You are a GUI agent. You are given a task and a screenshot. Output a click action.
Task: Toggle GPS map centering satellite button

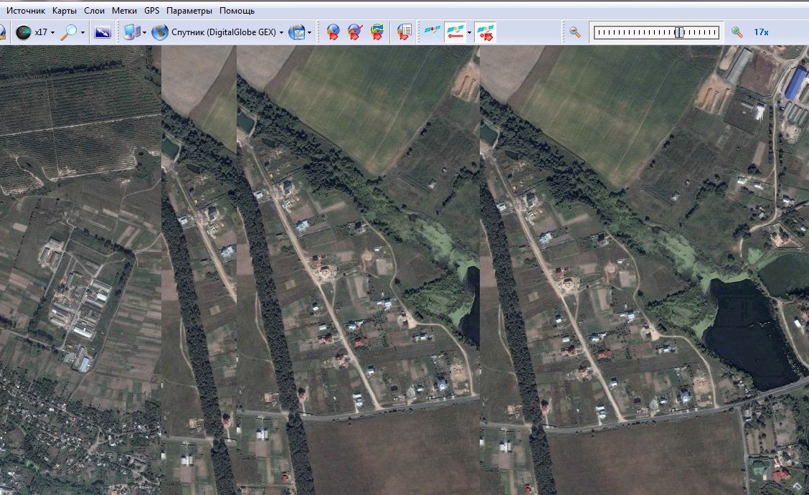[x=484, y=32]
